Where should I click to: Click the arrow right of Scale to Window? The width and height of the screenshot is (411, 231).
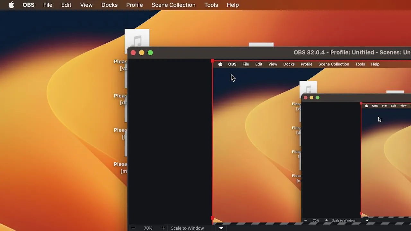221,228
